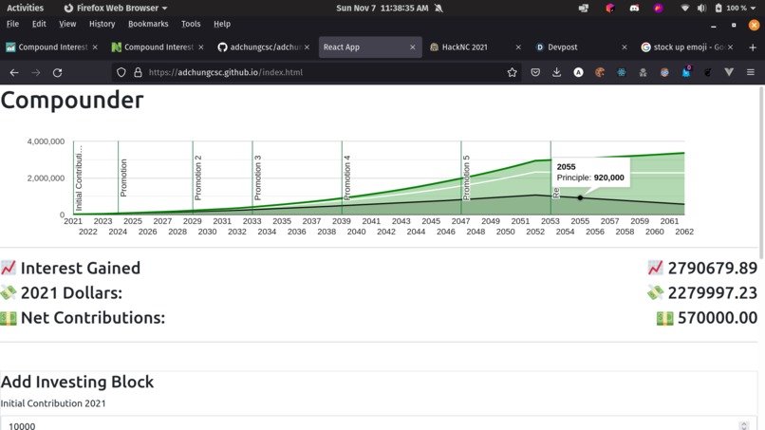Image resolution: width=765 pixels, height=430 pixels.
Task: Open the Tools menu
Action: (x=191, y=24)
